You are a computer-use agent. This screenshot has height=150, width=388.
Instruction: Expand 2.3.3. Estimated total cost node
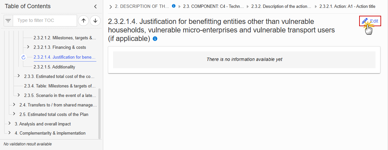pos(19,76)
